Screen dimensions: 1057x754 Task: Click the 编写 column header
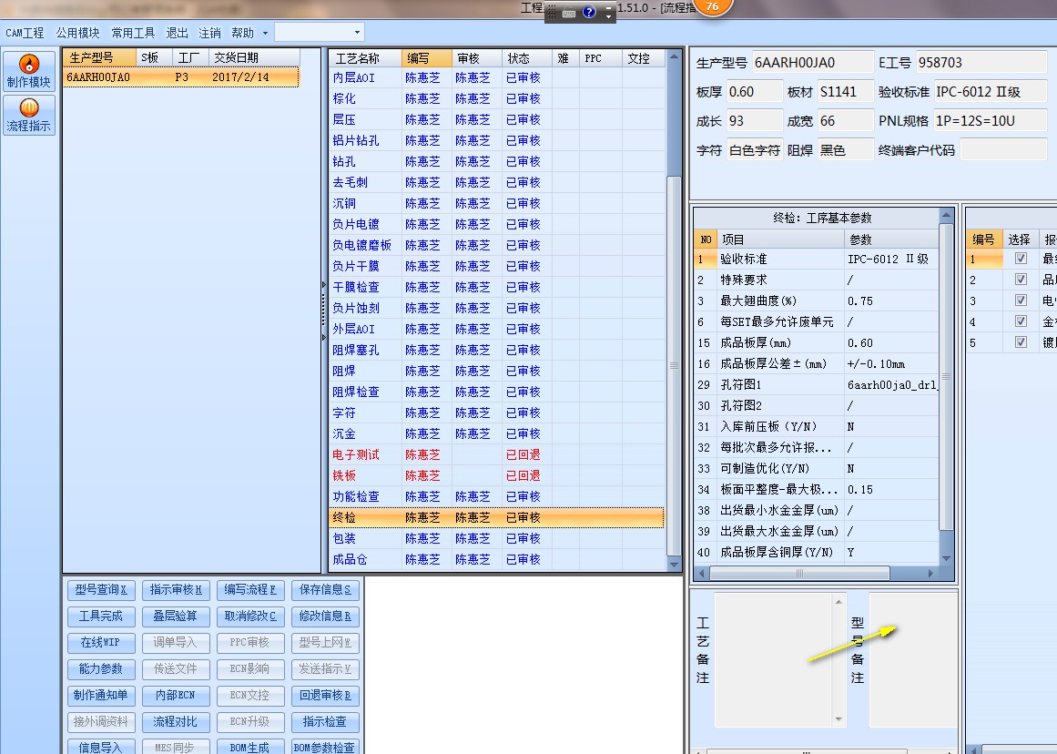[x=426, y=58]
